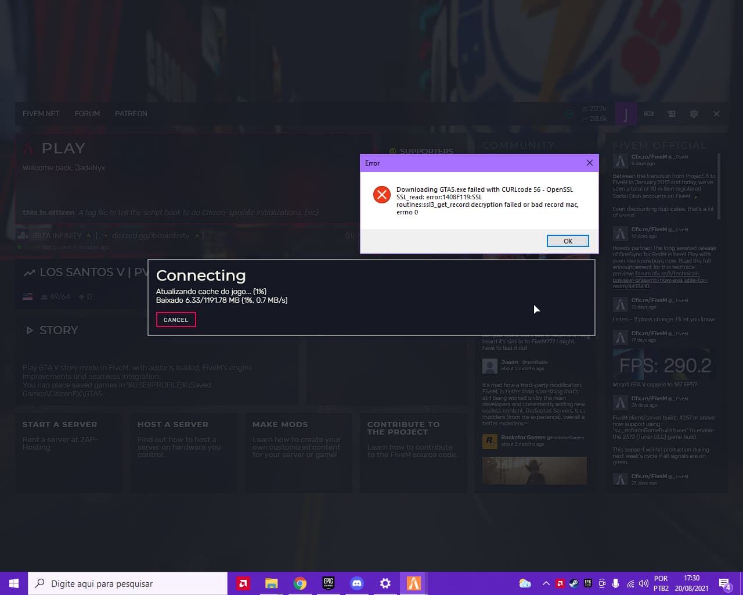Click the FiveM streamer mode card icon
This screenshot has height=595, width=743.
pyautogui.click(x=649, y=114)
